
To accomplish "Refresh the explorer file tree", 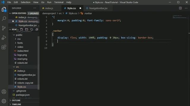I will tap(32, 29).
